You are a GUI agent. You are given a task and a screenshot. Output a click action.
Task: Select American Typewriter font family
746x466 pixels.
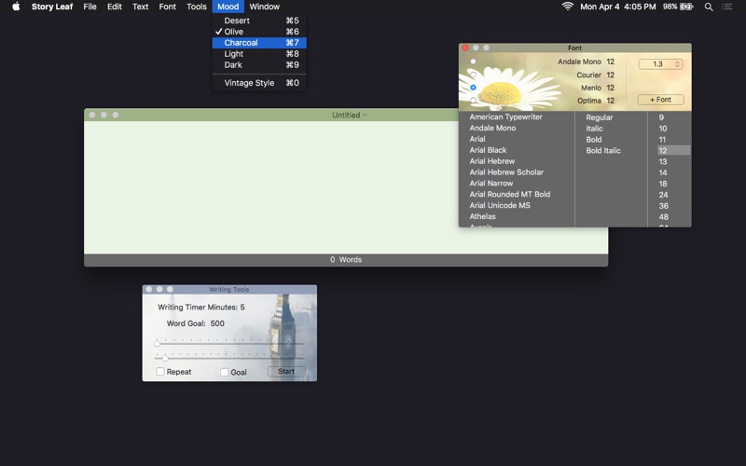pyautogui.click(x=505, y=116)
